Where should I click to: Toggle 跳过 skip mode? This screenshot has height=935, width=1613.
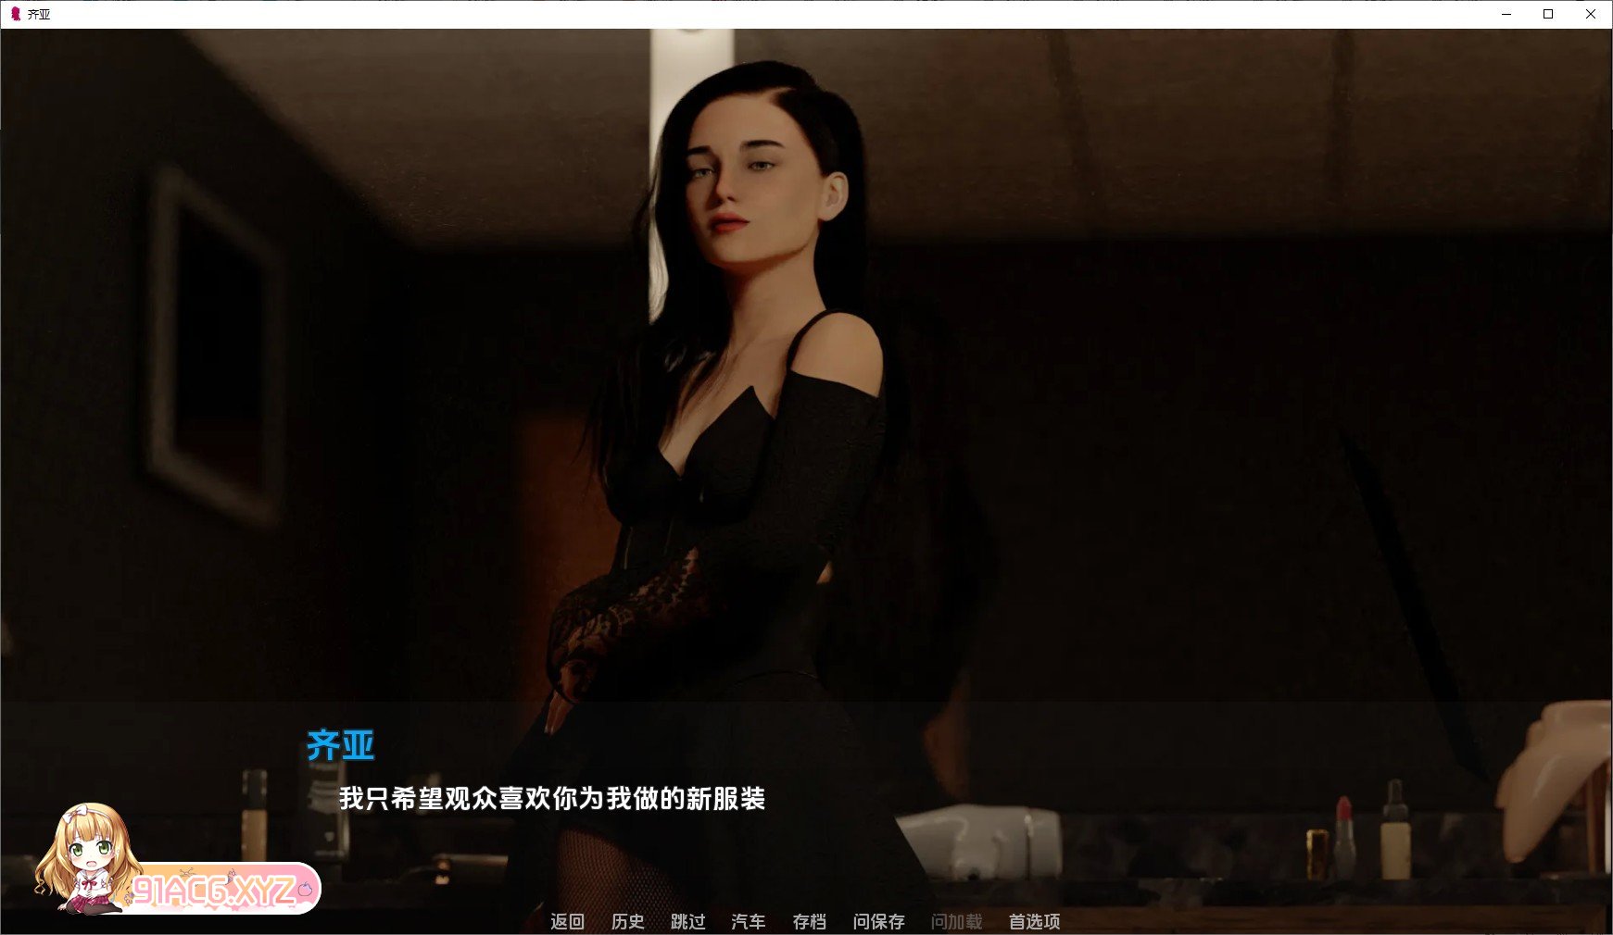click(x=687, y=921)
